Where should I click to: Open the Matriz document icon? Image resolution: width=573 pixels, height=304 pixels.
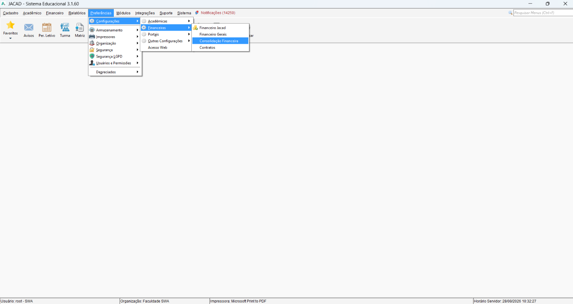[x=80, y=30]
